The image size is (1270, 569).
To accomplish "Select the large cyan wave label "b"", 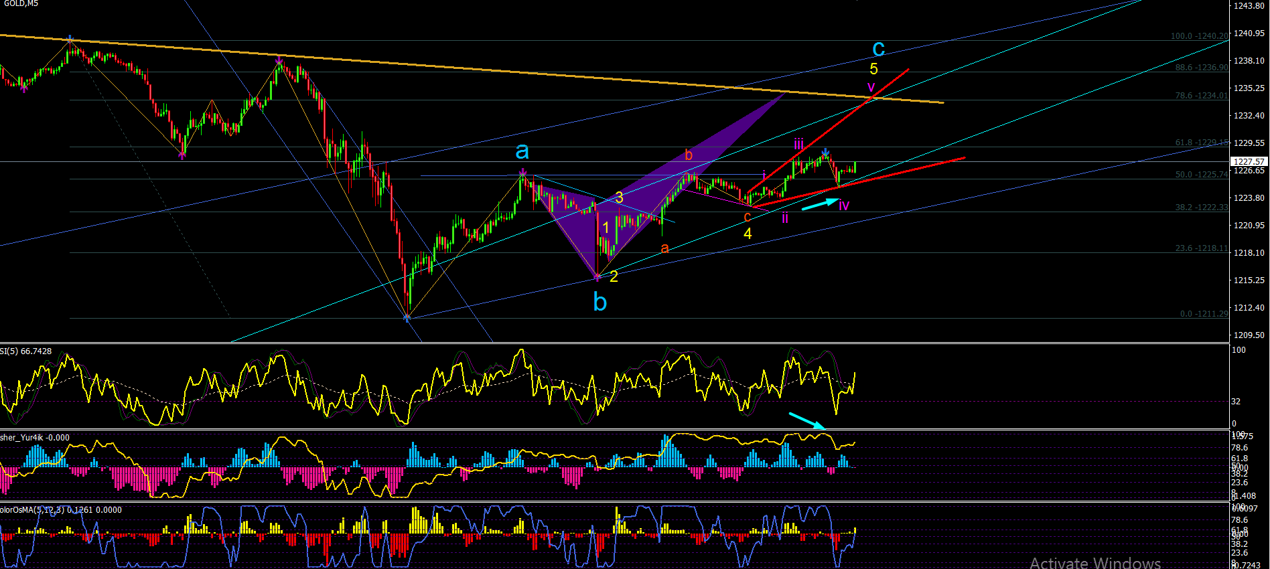I will 600,303.
